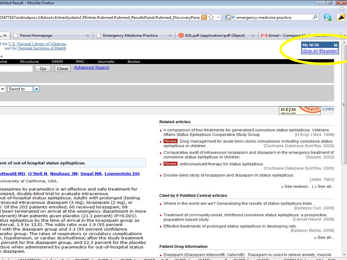Open the Google search engine selector
347x260 pixels.
point(230,17)
